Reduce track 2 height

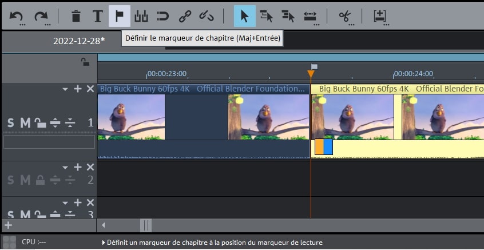pos(70,180)
